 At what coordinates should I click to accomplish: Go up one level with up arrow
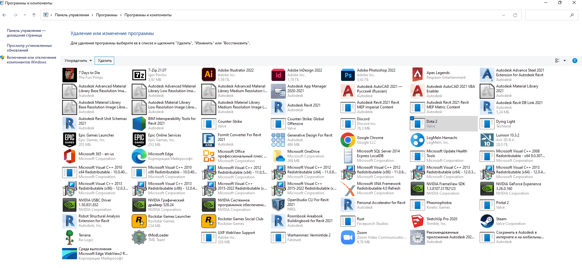click(x=34, y=15)
